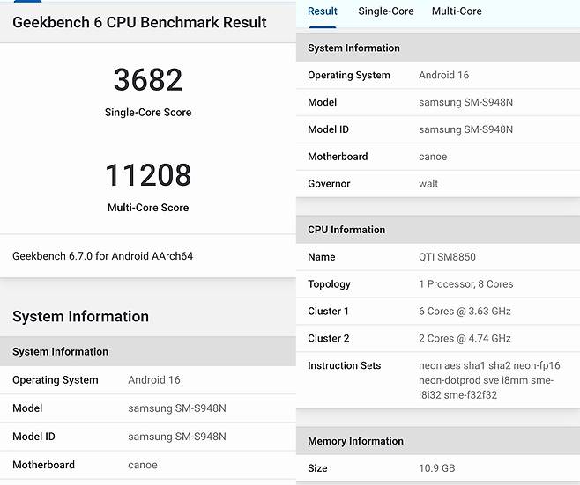Click the large System Information heading
The image size is (580, 485).
pyautogui.click(x=80, y=317)
